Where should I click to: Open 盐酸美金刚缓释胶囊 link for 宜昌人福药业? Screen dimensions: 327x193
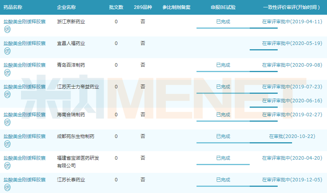[24, 43]
